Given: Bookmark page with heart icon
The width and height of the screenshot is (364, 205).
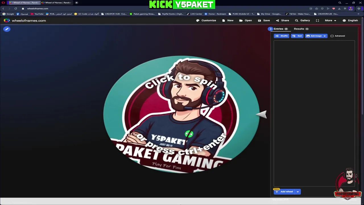Looking at the screenshot, I should click(x=334, y=9).
